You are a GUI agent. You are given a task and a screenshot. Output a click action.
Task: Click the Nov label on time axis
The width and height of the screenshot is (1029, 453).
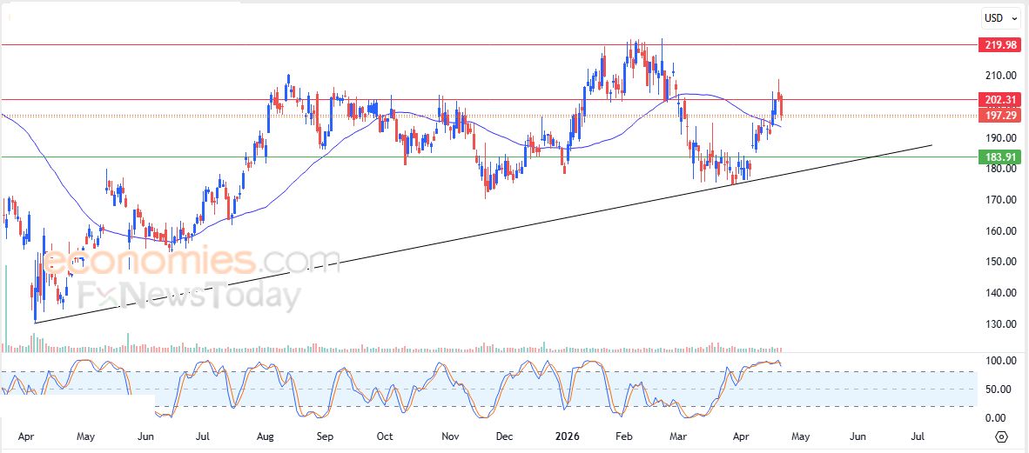(x=449, y=436)
